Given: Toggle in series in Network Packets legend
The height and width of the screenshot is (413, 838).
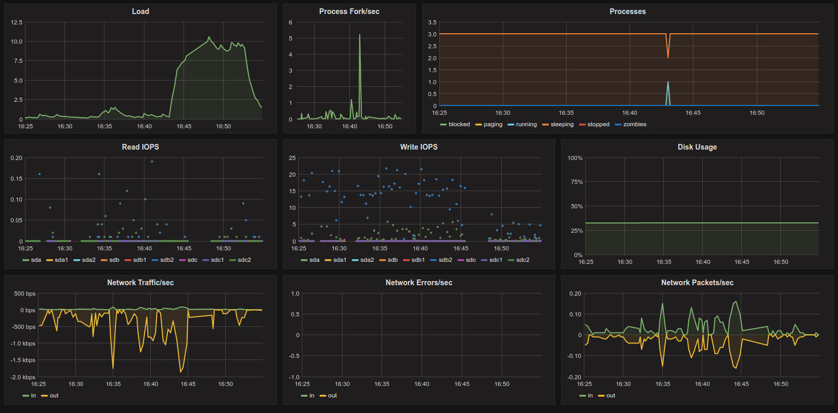Looking at the screenshot, I should point(586,395).
